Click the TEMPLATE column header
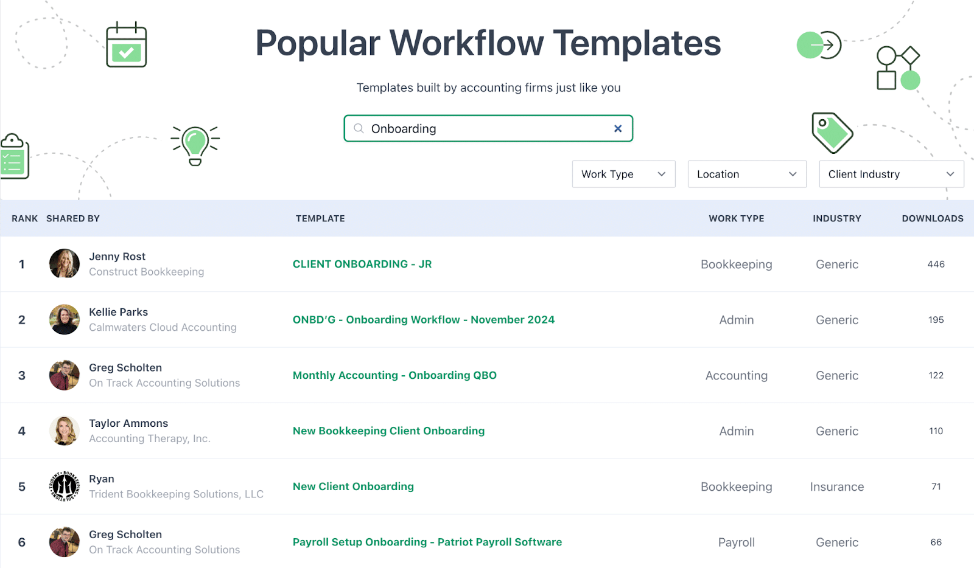This screenshot has height=568, width=974. (320, 218)
